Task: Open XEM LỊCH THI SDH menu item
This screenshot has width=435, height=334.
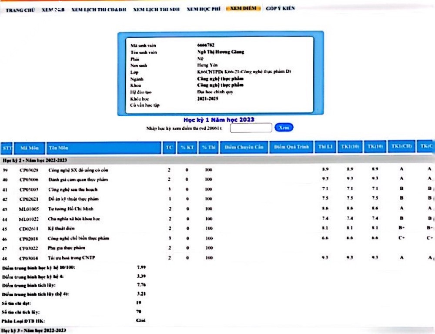Action: point(157,9)
